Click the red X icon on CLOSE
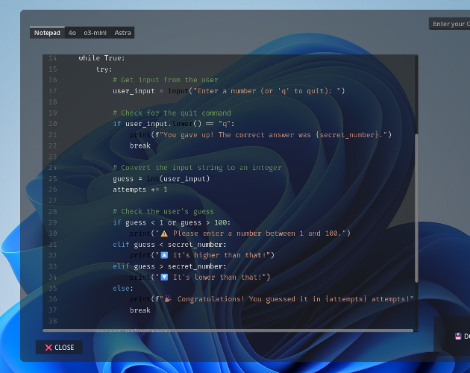 [x=48, y=348]
